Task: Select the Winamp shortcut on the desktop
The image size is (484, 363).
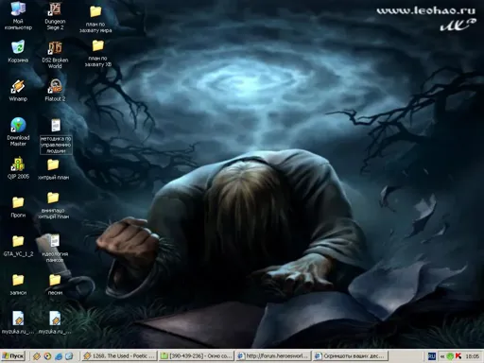Action: pos(18,90)
